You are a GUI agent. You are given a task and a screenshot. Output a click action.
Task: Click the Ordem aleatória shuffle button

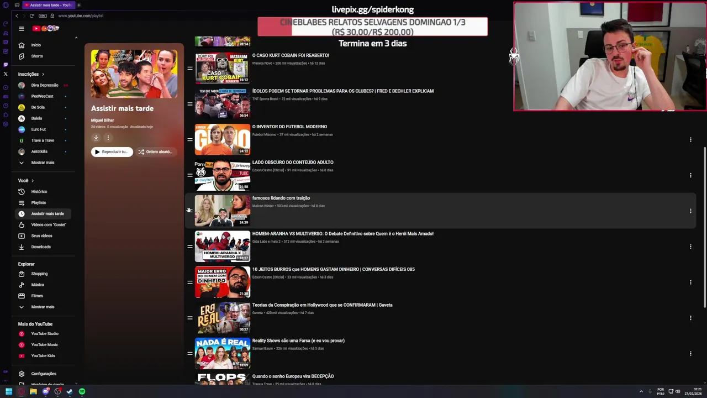155,151
